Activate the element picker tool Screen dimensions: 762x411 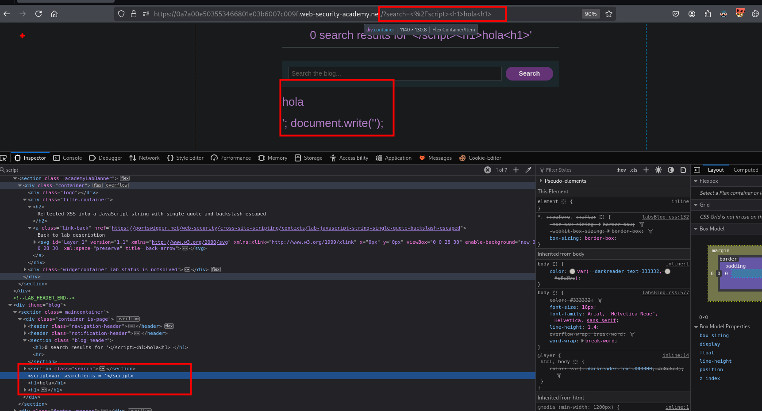pyautogui.click(x=4, y=158)
